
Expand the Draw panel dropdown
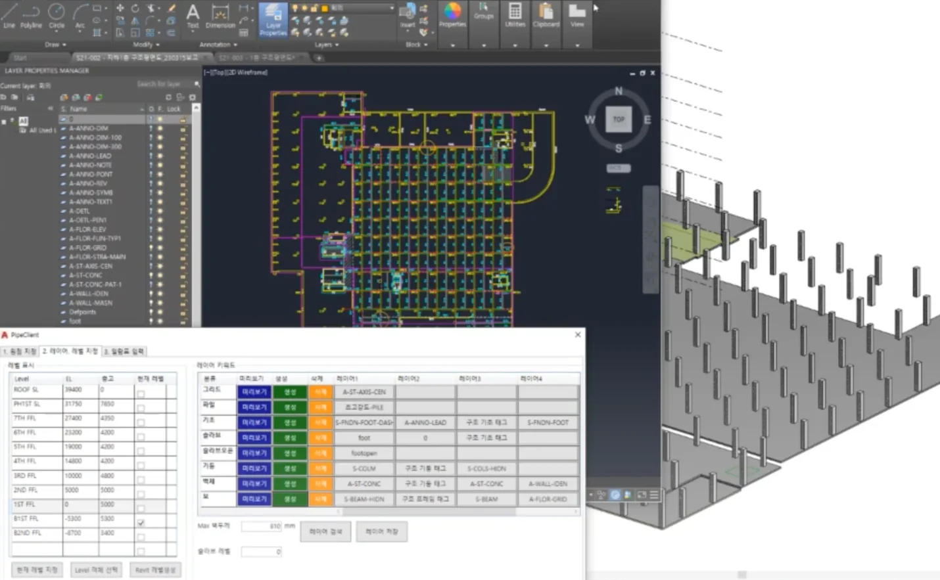(55, 45)
